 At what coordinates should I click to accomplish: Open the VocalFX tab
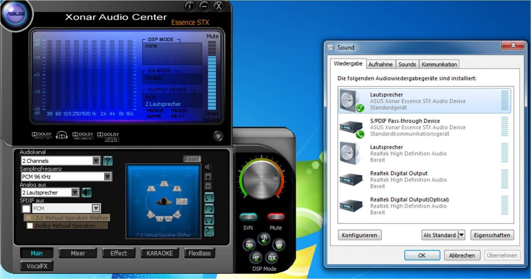coord(37,266)
